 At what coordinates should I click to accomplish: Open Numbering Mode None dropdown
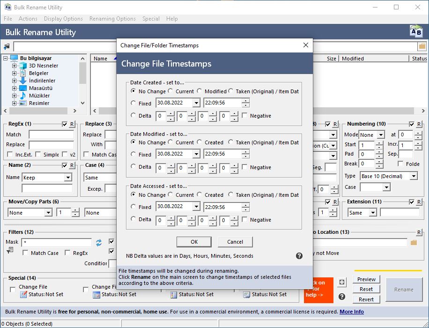381,134
